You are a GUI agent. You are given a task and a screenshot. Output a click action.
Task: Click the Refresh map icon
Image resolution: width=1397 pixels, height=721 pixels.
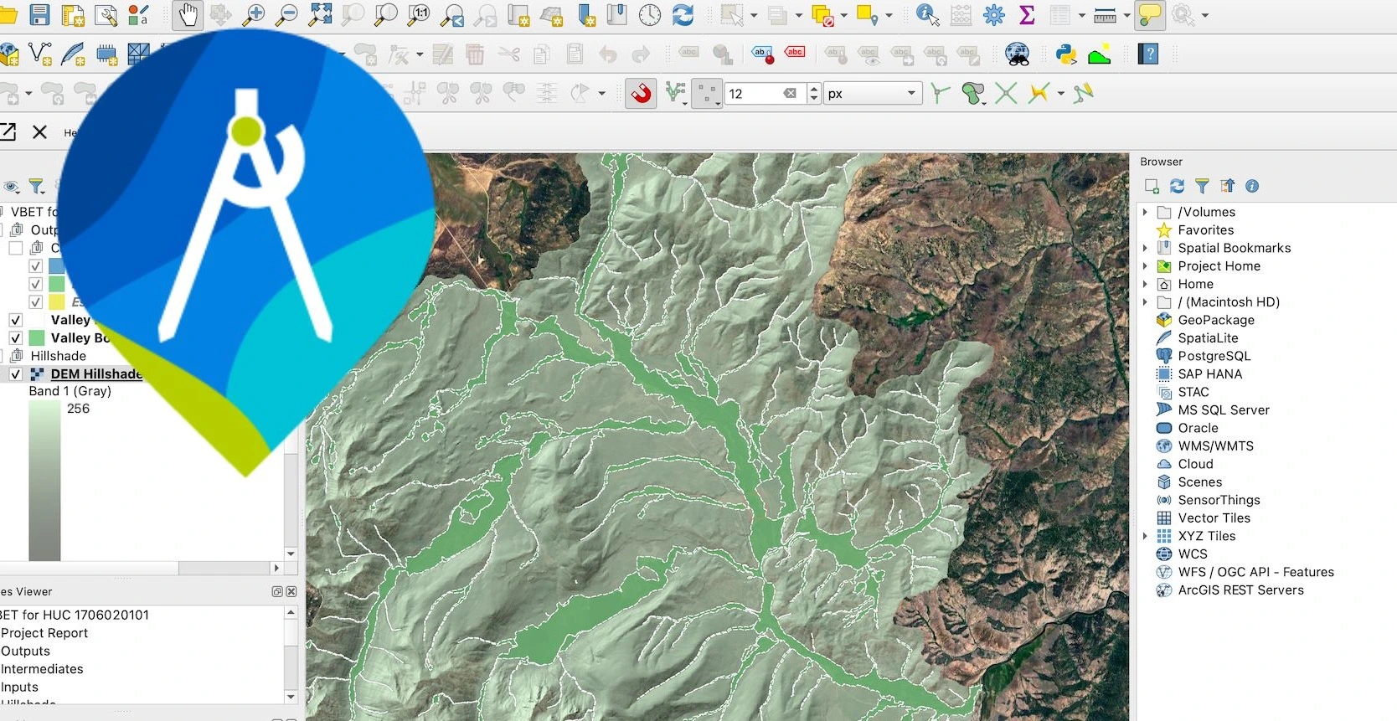683,14
